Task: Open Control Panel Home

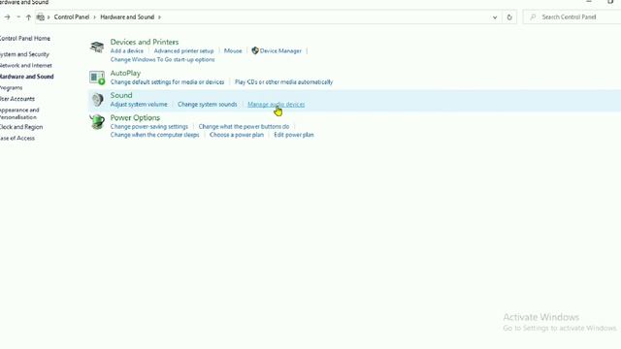Action: tap(24, 39)
